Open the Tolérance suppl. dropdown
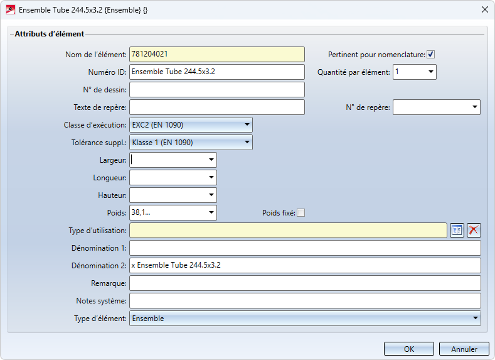Viewport: 495px width, 360px height. point(247,143)
